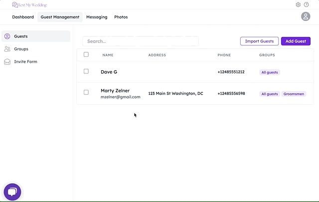
Task: Switch to the Dashboard tab
Action: pyautogui.click(x=23, y=17)
